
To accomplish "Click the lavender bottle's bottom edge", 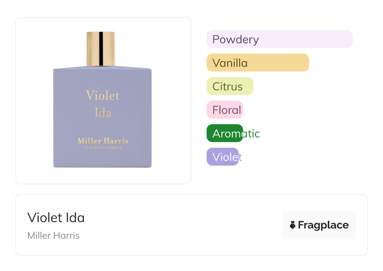I will coord(103,166).
